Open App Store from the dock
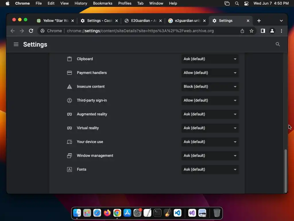 click(x=127, y=213)
